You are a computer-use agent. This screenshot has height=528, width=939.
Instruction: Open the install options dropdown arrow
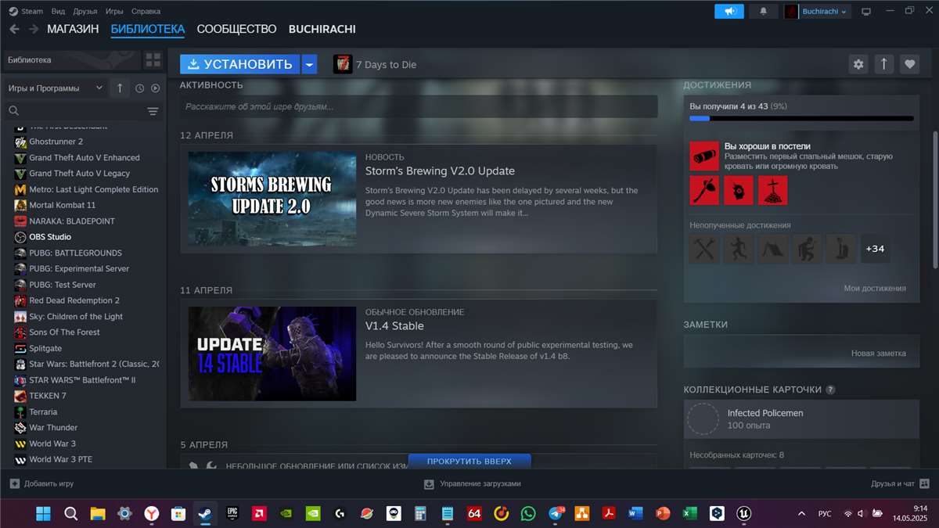tap(309, 64)
